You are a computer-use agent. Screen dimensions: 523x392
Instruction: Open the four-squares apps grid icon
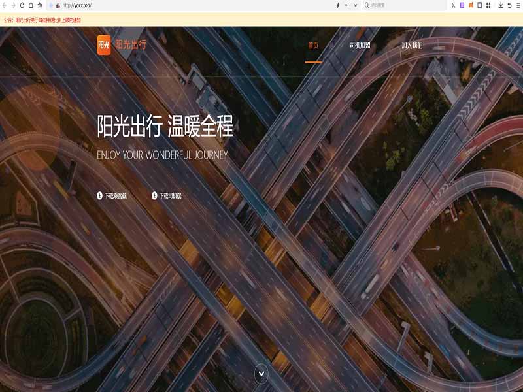point(488,5)
